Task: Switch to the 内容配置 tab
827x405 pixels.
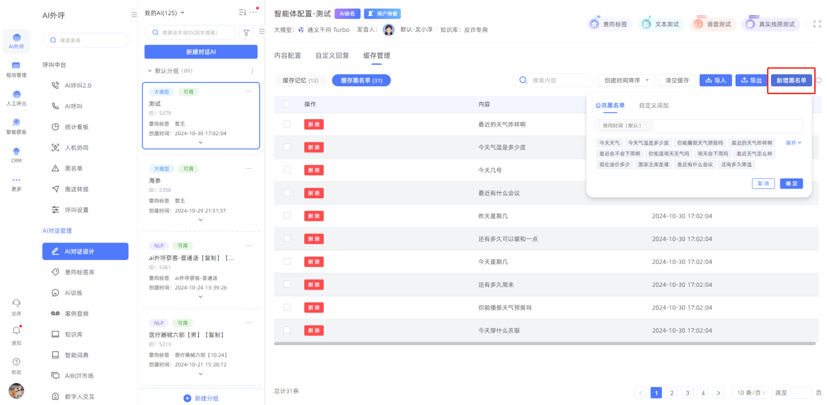Action: 287,56
